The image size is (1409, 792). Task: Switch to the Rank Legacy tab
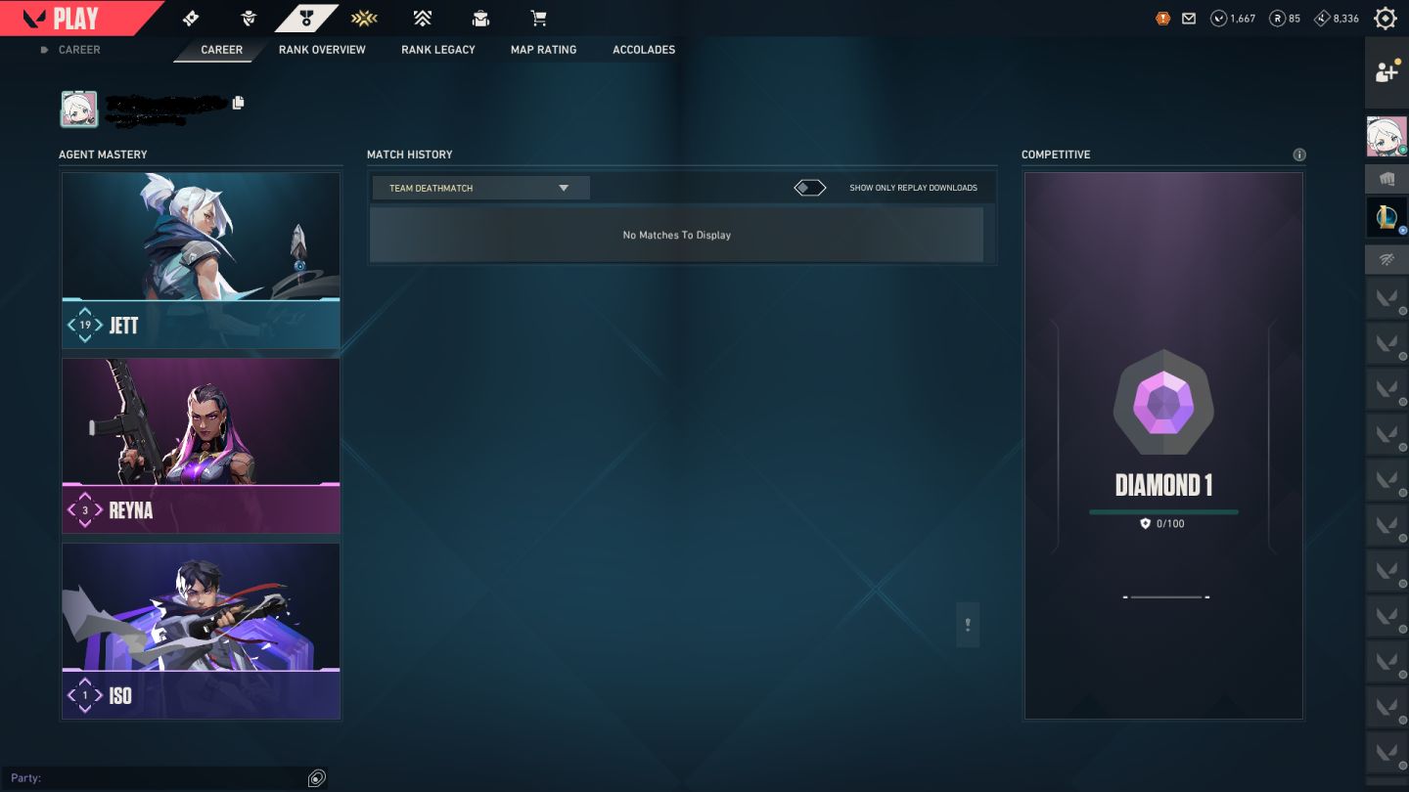coord(438,50)
